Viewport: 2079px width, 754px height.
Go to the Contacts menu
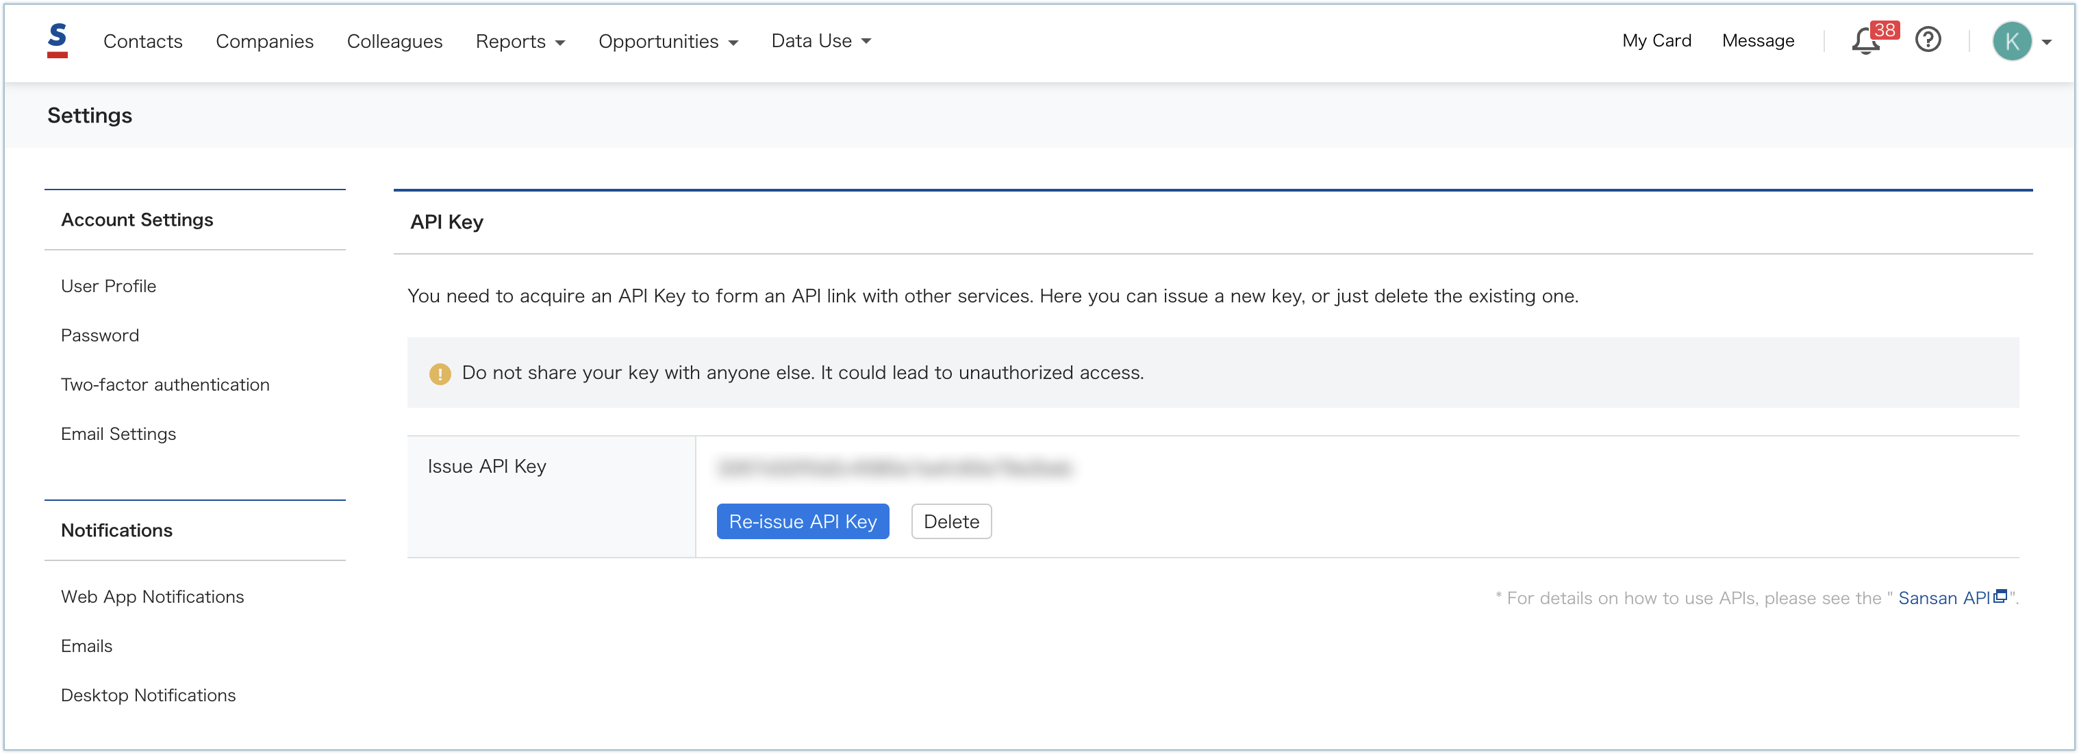tap(143, 41)
